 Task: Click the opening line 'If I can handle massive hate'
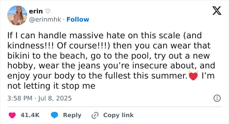105,35
